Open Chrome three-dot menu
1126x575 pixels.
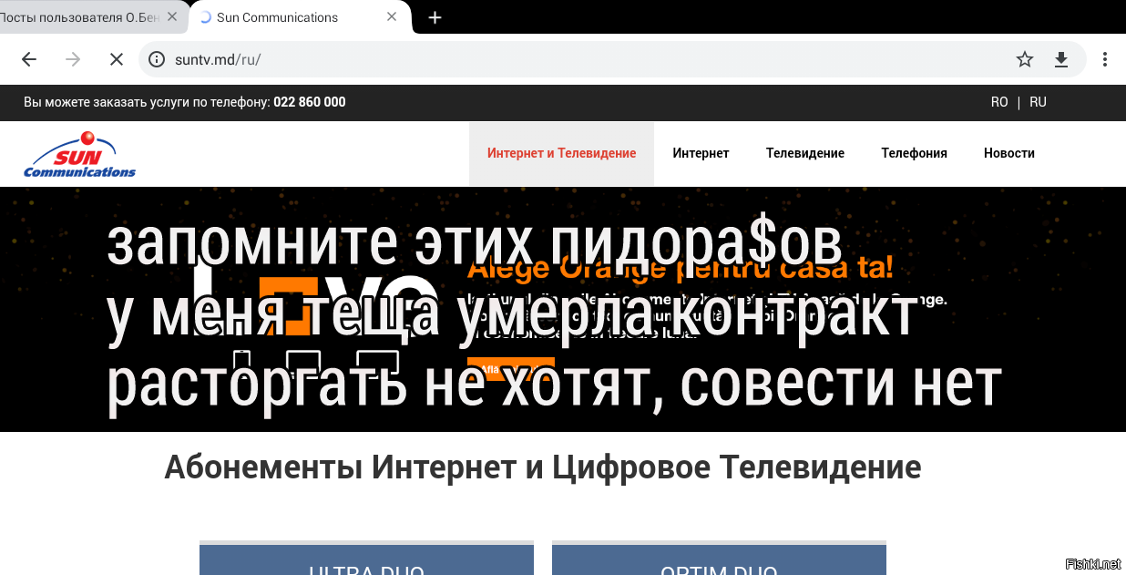tap(1104, 59)
